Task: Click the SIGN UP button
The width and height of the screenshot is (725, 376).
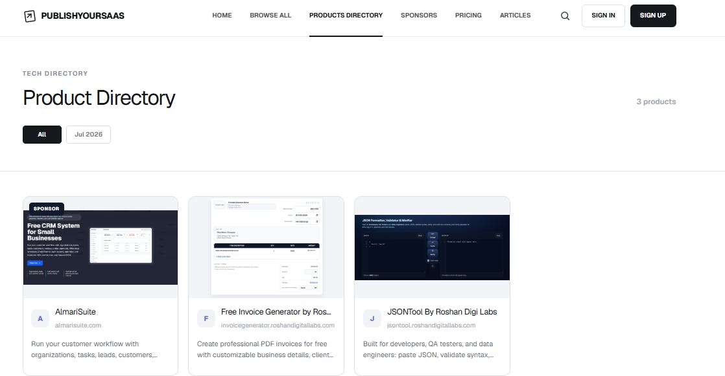Action: pos(653,16)
